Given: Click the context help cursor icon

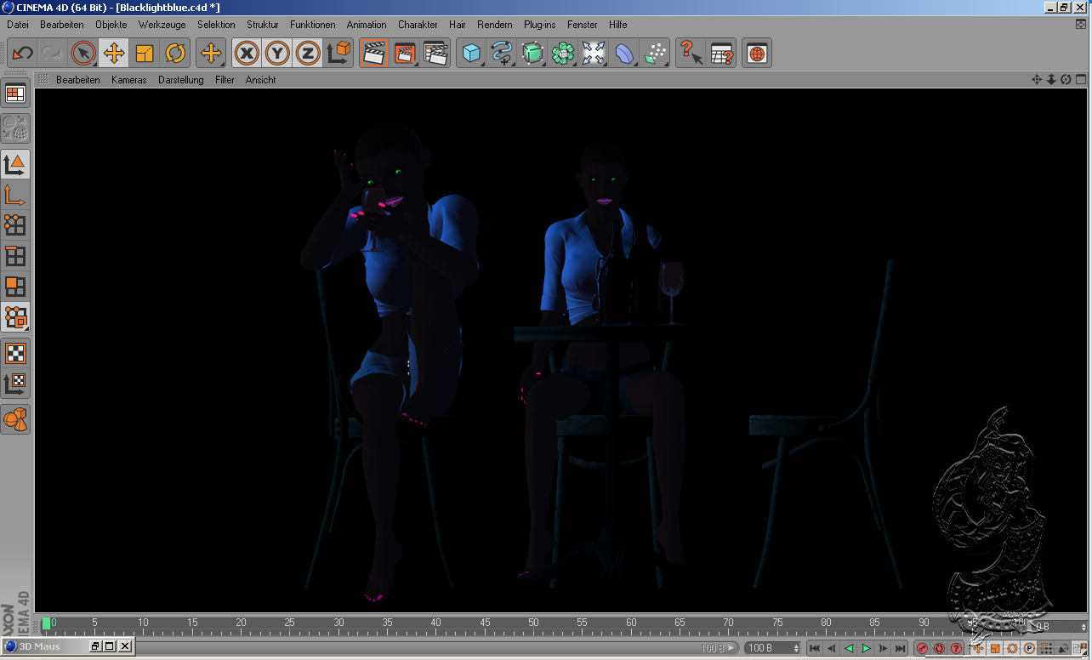Looking at the screenshot, I should tap(691, 54).
